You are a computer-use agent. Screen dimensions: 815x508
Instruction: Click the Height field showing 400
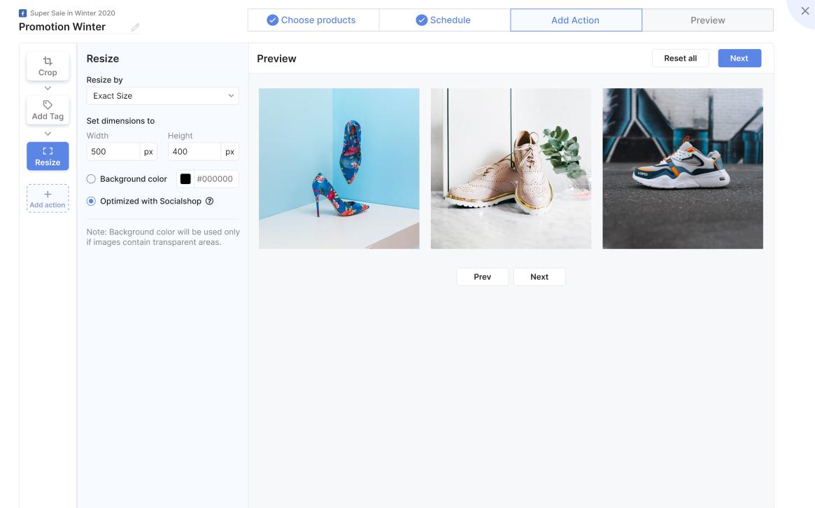pyautogui.click(x=194, y=152)
